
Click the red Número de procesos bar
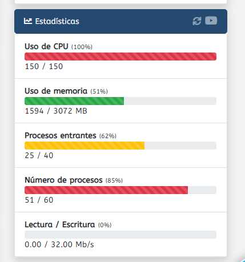click(x=106, y=190)
